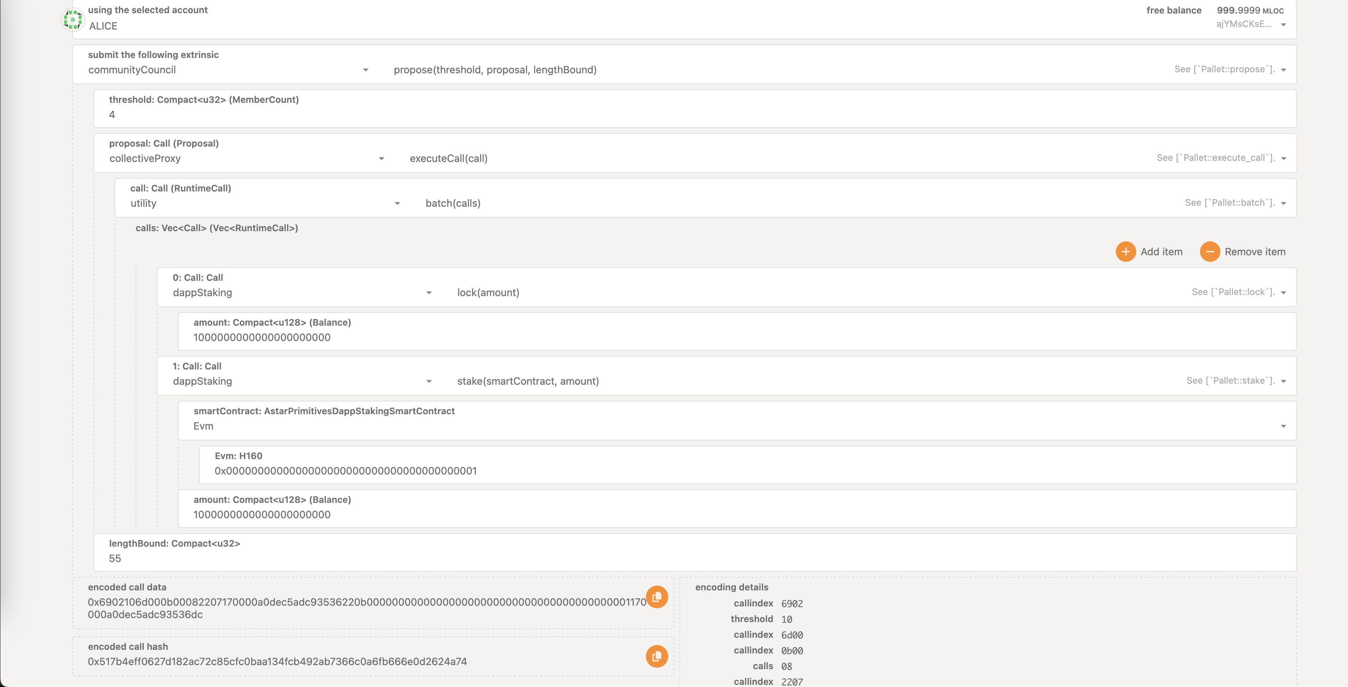Image resolution: width=1348 pixels, height=687 pixels.
Task: Open the collectiveProxy pallet dropdown
Action: pyautogui.click(x=381, y=159)
